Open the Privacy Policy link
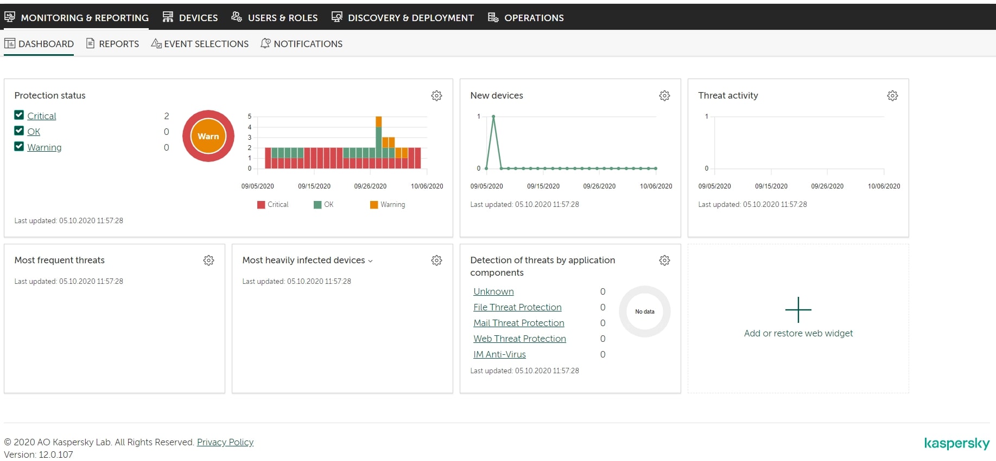 pos(225,442)
